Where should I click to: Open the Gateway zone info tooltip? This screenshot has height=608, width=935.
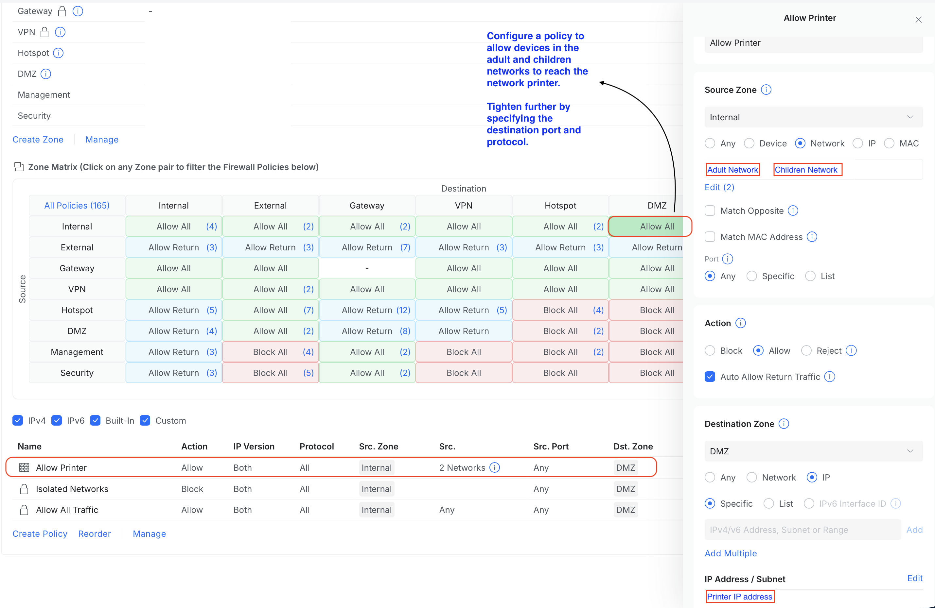(x=78, y=11)
